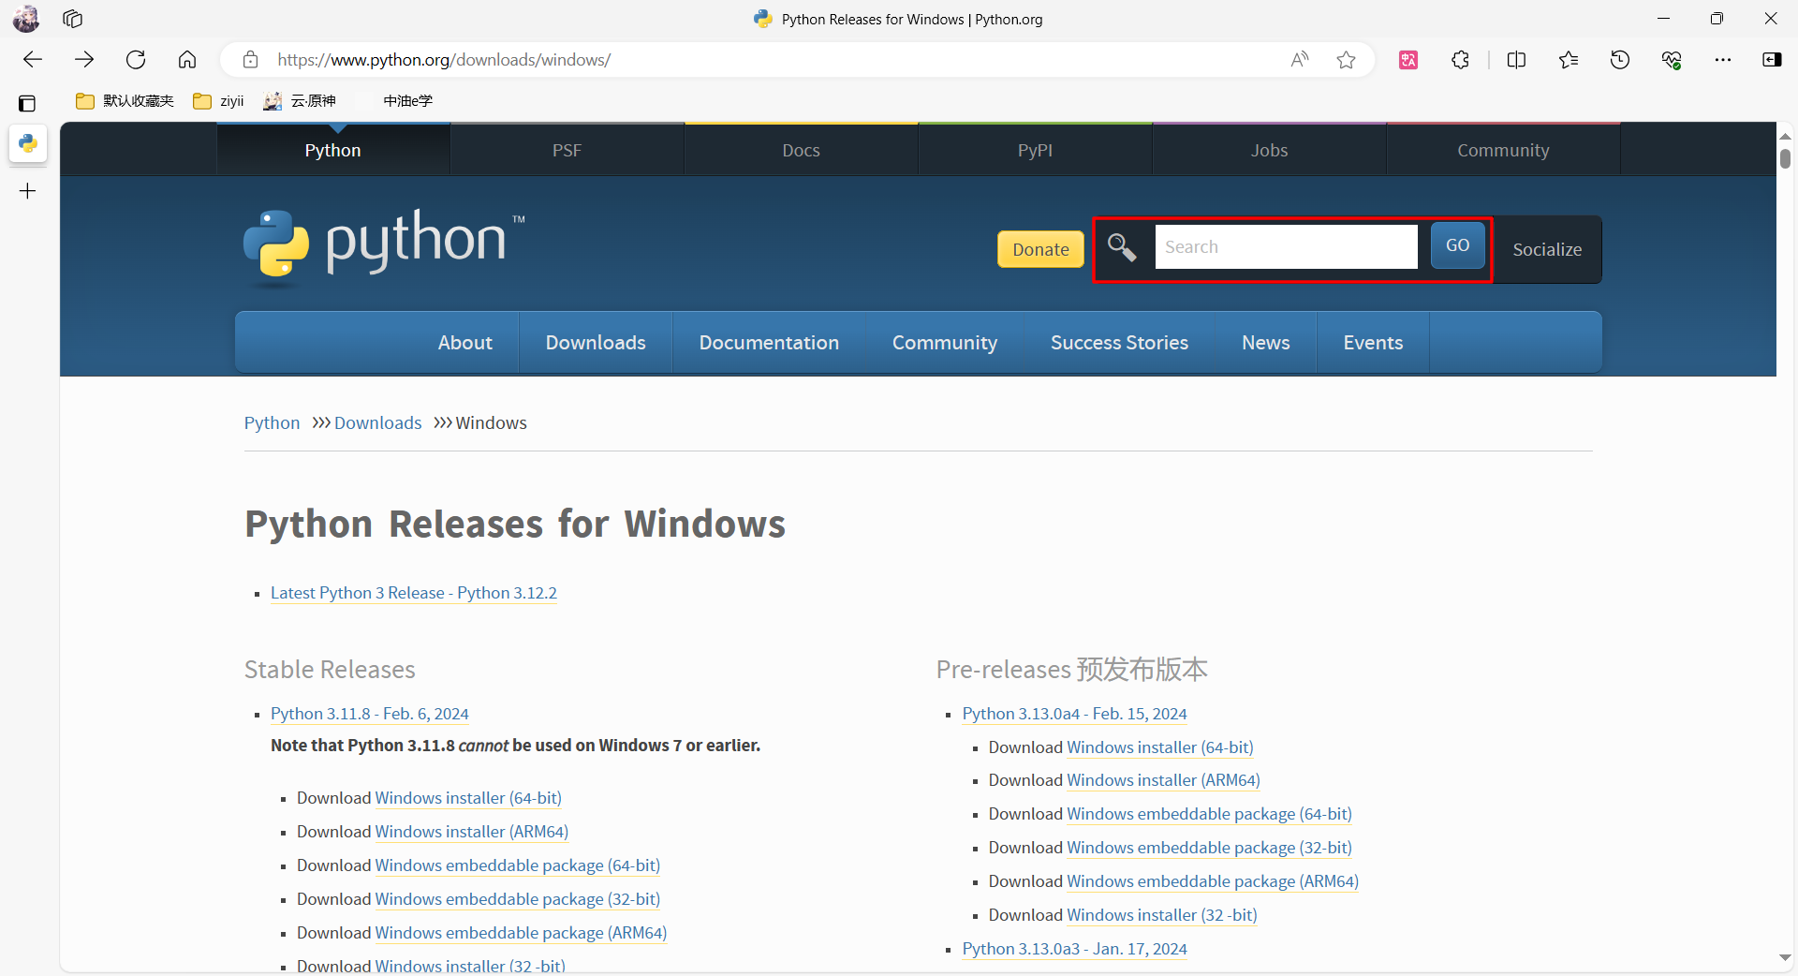
Task: Open the Extensions puzzle icon
Action: point(1460,60)
